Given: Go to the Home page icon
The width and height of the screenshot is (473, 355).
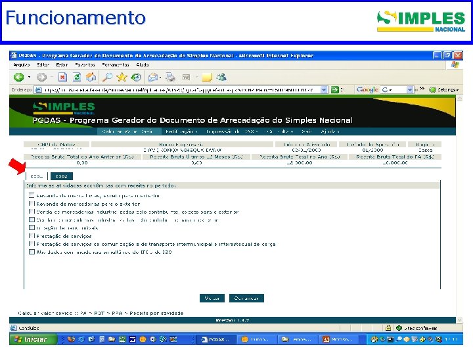Looking at the screenshot, I should pos(91,78).
